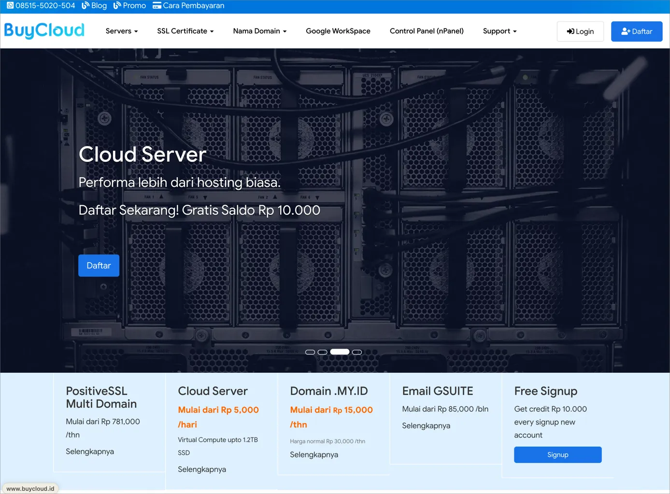
Task: Click the PositiveSSL Multi Domain heading
Action: (x=101, y=397)
